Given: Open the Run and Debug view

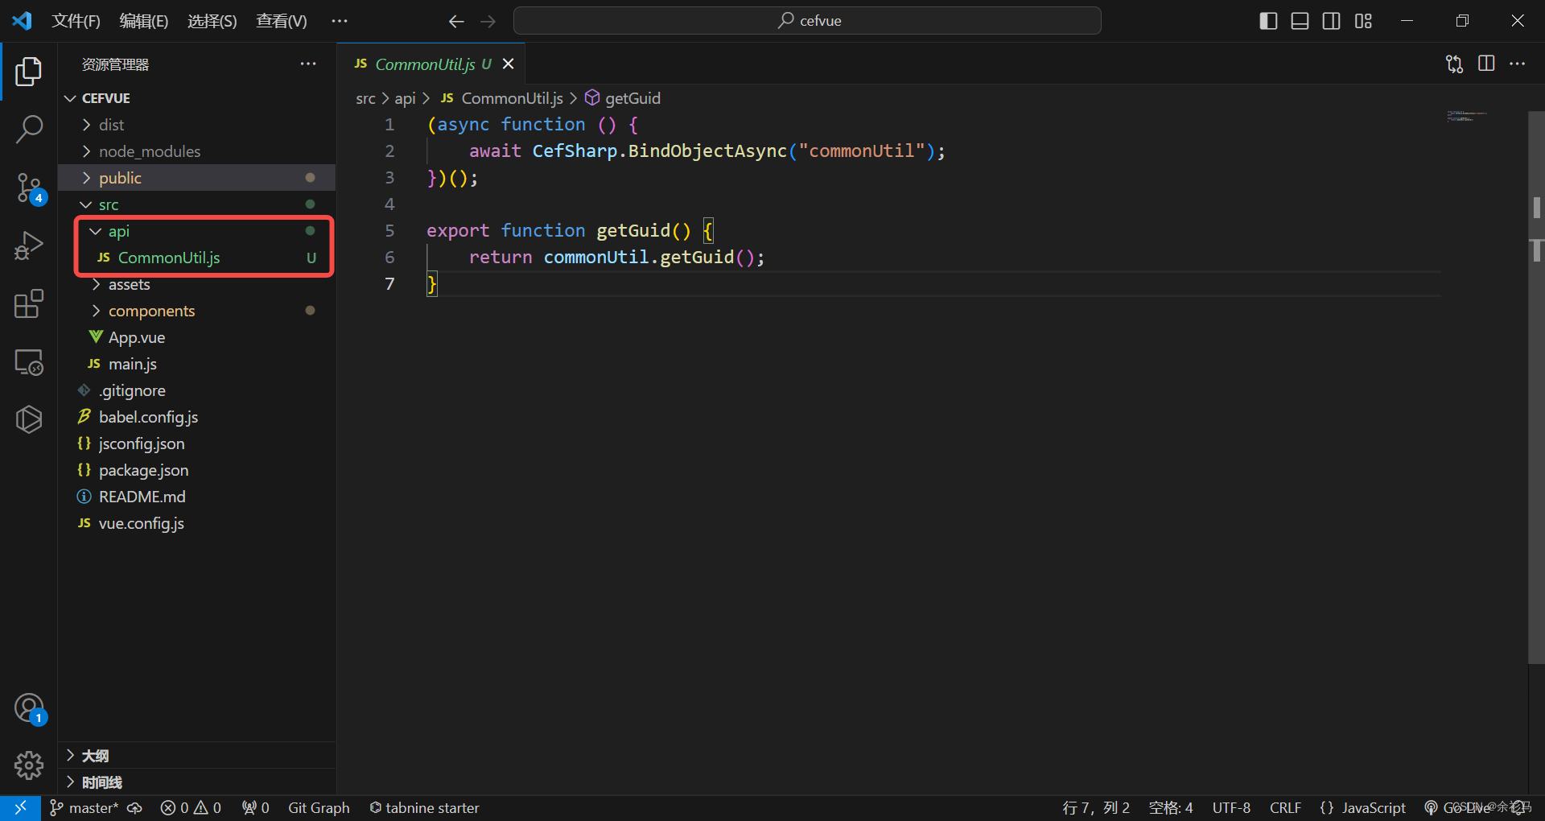Looking at the screenshot, I should [x=29, y=245].
